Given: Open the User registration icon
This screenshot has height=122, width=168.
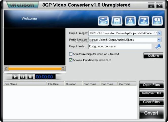Looking at the screenshot, I should click(130, 21).
